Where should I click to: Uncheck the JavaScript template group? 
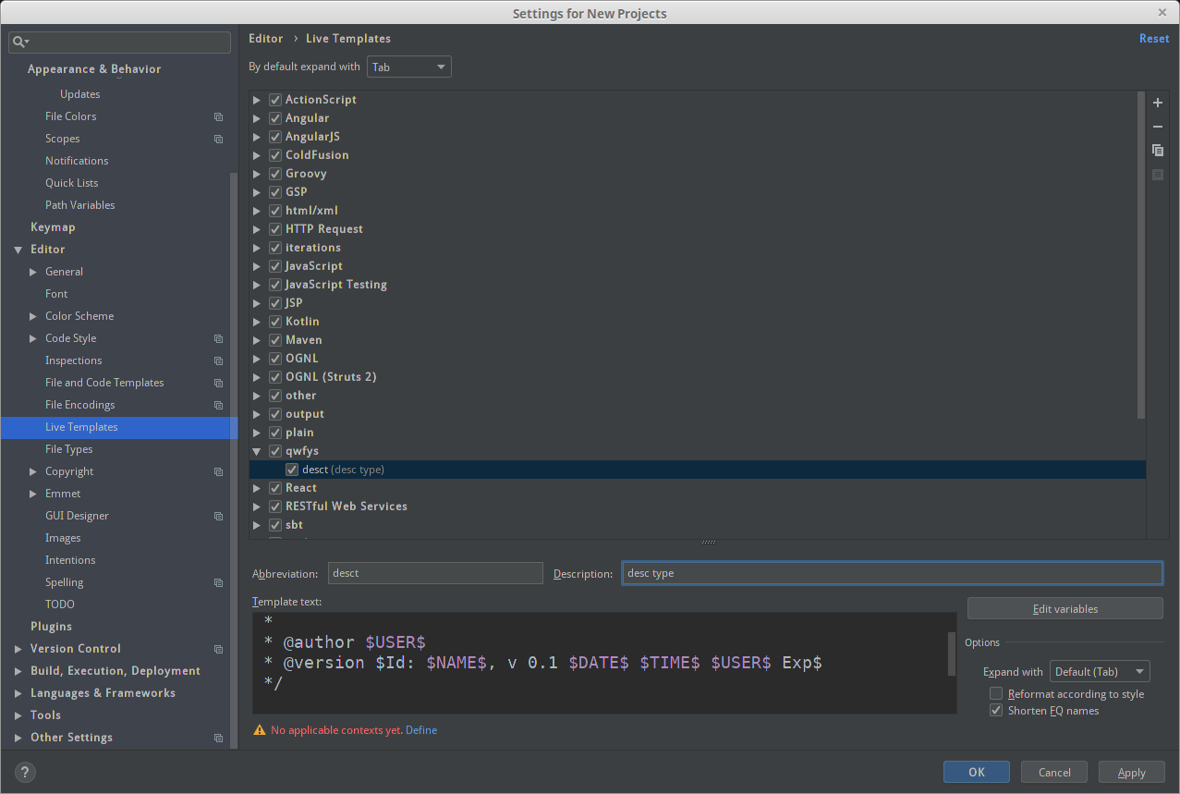click(275, 266)
